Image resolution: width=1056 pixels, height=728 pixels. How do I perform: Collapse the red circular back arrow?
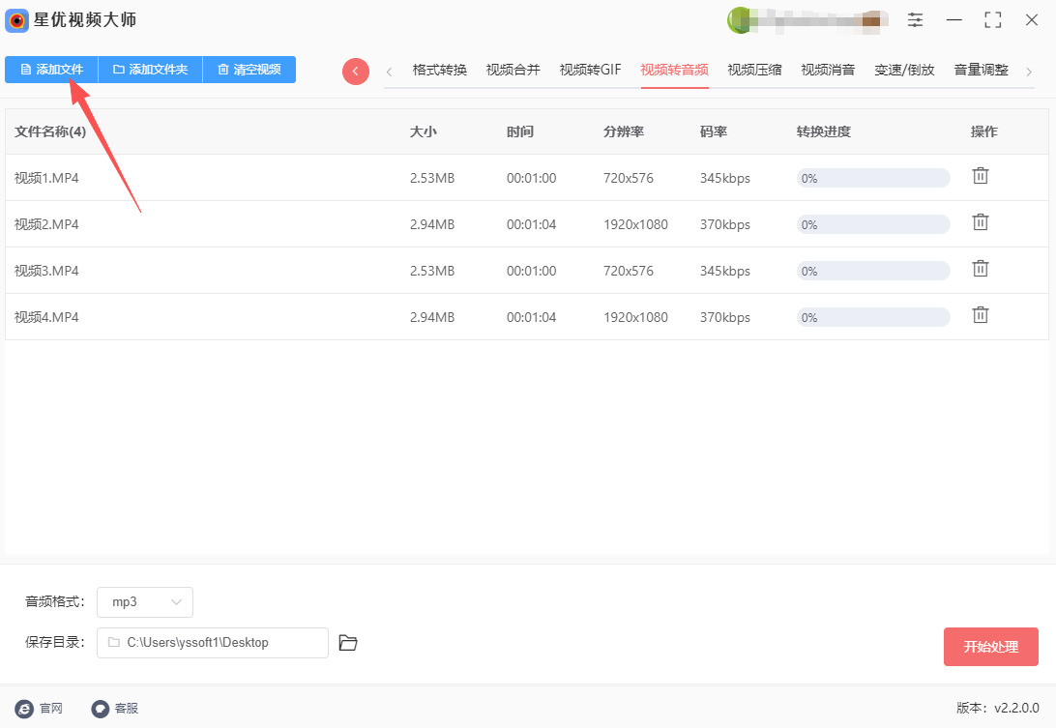coord(355,71)
